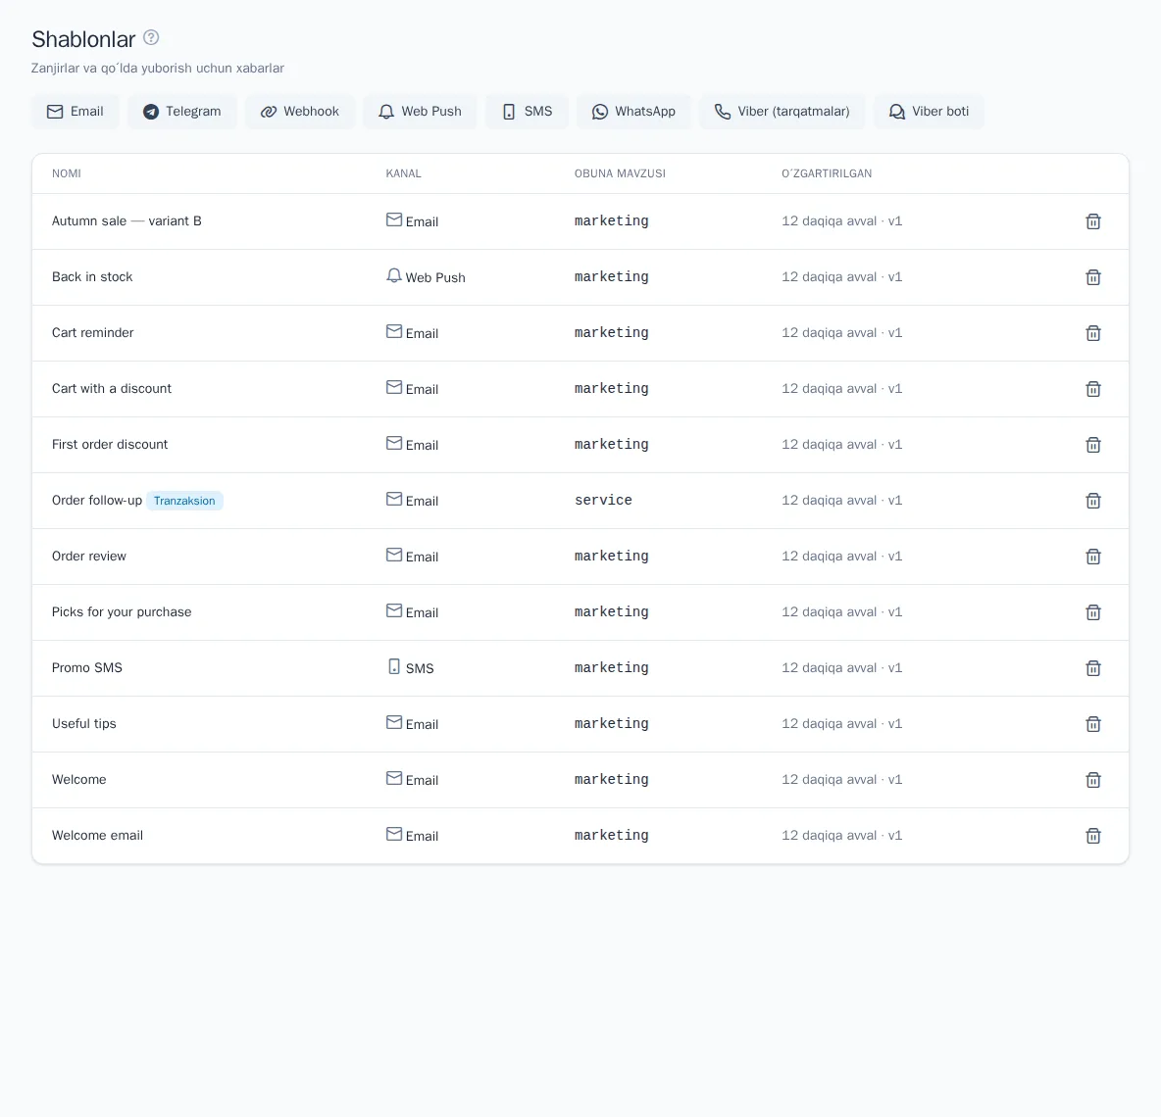Delete the Order review template
Image resolution: width=1161 pixels, height=1117 pixels.
coord(1093,557)
